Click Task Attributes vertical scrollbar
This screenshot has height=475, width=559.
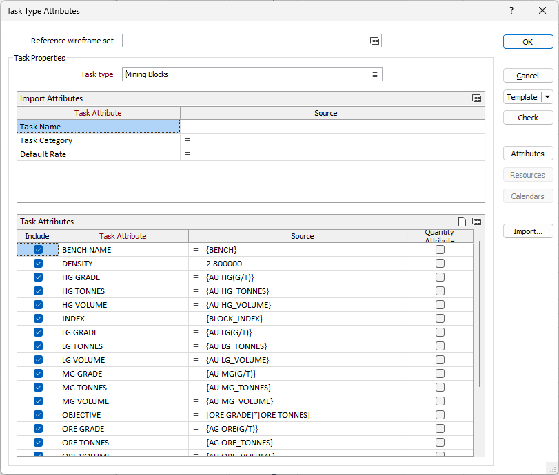pos(480,313)
